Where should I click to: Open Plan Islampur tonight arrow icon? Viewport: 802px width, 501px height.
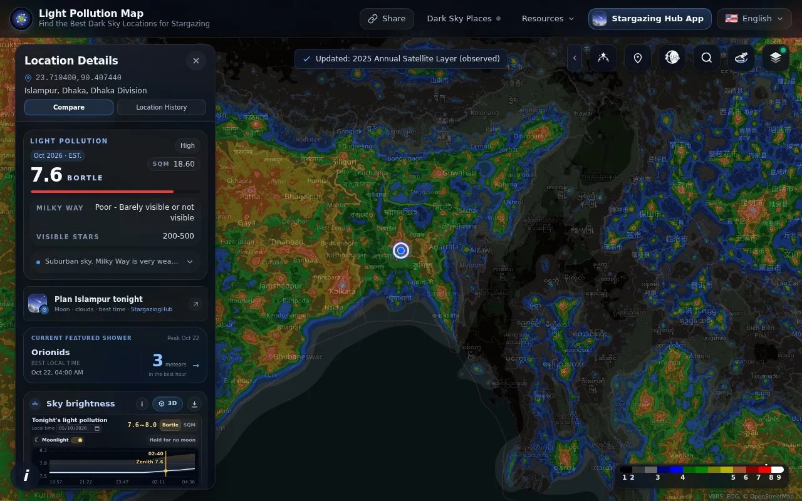(x=195, y=304)
